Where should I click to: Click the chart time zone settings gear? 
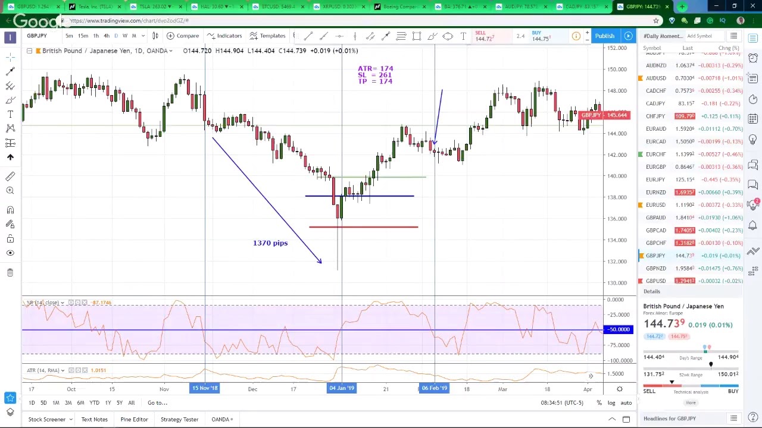[x=620, y=389]
